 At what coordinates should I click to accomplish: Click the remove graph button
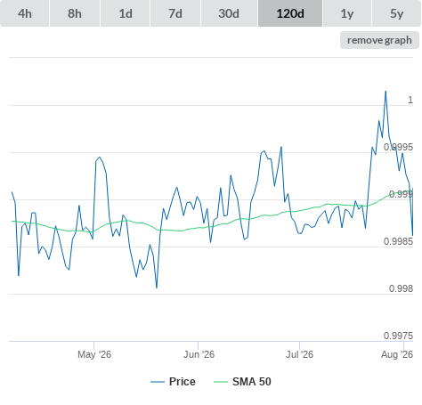(379, 40)
